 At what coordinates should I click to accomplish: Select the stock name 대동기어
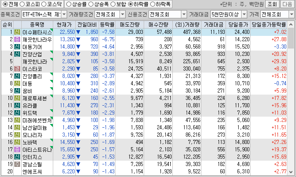point(32,47)
